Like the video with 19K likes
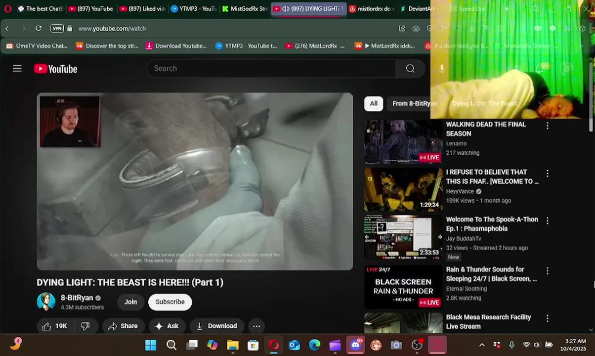The width and height of the screenshot is (595, 356). click(54, 326)
